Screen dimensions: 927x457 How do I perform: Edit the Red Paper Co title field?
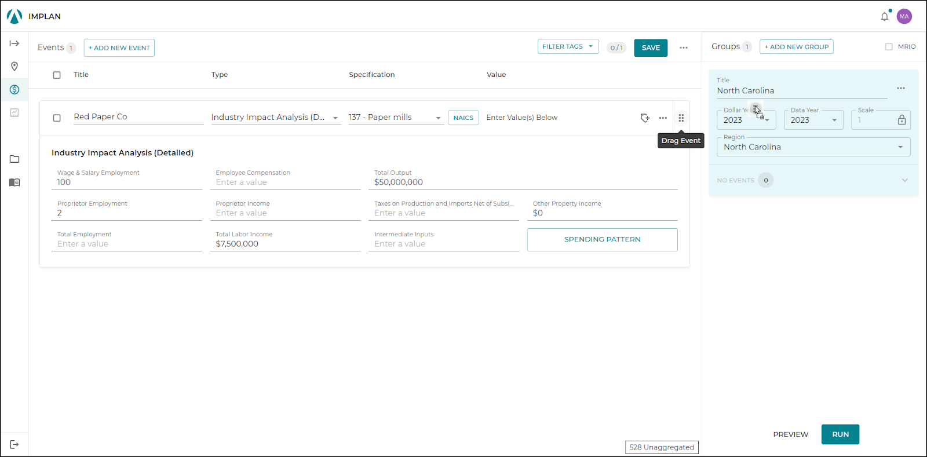pos(138,117)
